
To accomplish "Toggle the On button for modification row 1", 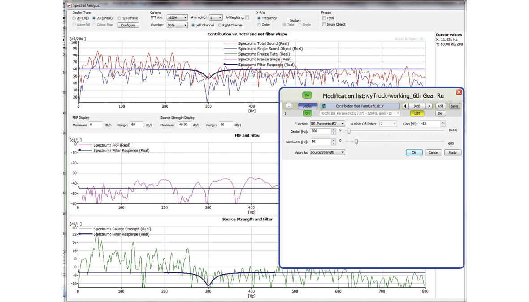I will tap(308, 113).
